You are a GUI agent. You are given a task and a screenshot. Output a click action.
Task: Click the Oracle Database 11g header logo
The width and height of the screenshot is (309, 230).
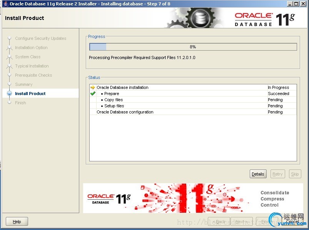(265, 19)
